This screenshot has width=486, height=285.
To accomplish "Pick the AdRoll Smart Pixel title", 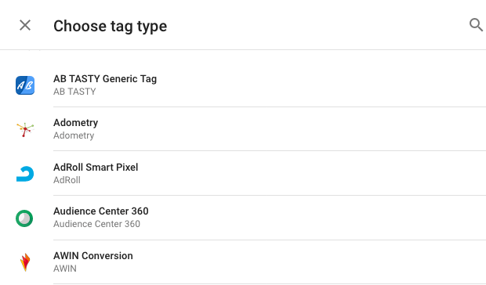I will click(96, 167).
